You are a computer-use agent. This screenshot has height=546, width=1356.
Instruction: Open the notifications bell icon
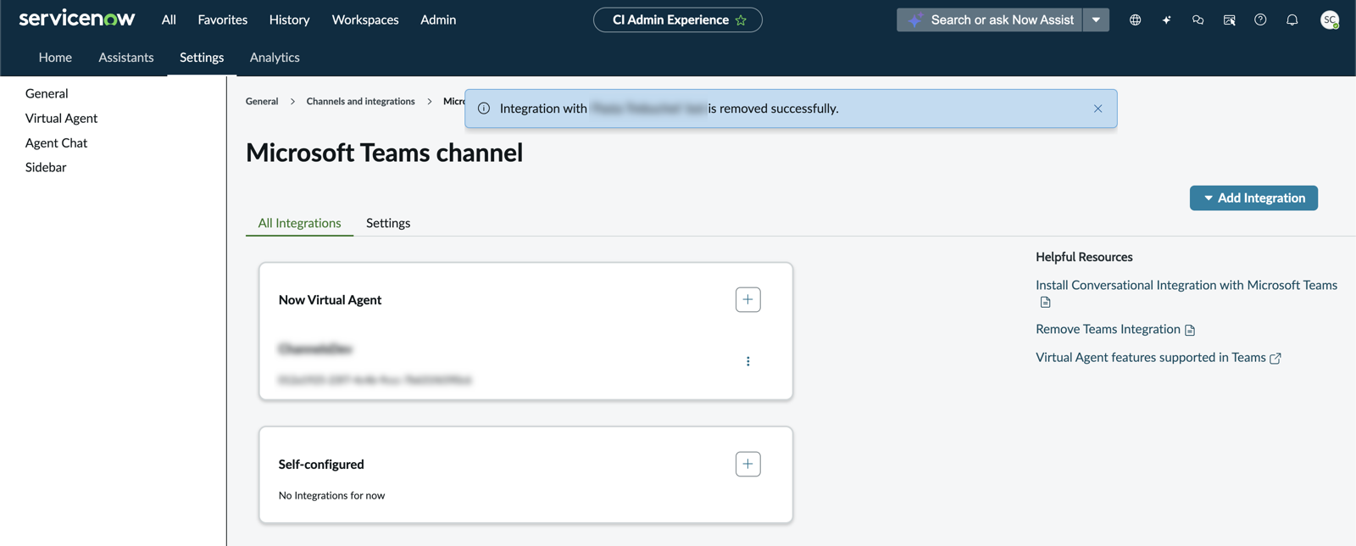pos(1292,19)
